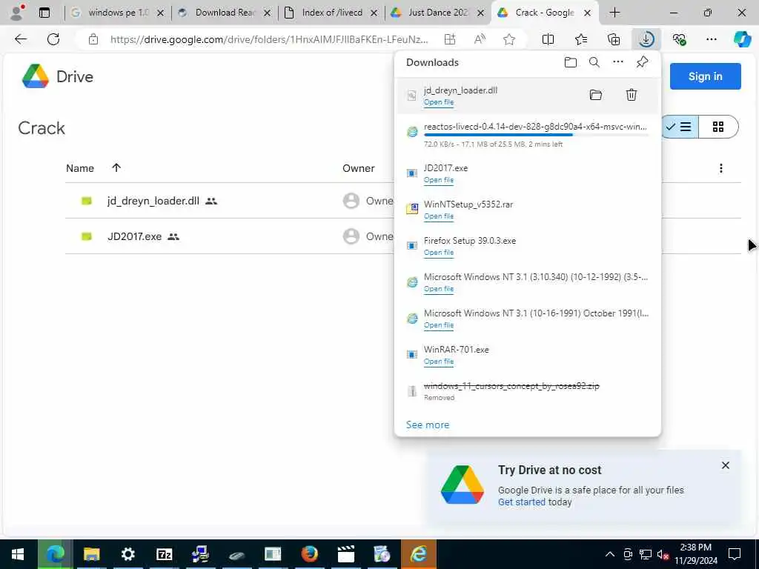Search downloads with magnifier icon
Viewport: 759px width, 569px height.
click(594, 62)
